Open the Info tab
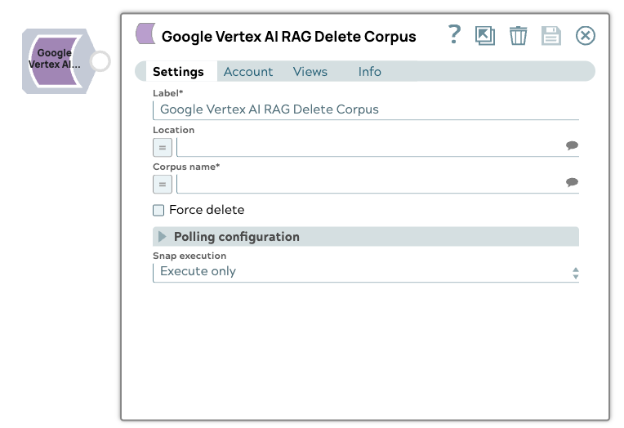This screenshot has height=428, width=624. [369, 72]
